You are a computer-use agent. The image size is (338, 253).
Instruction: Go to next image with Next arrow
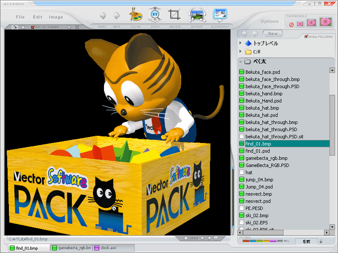click(x=117, y=16)
